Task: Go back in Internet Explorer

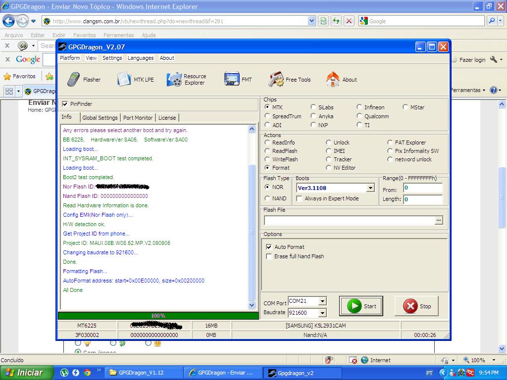Action: tap(9, 21)
